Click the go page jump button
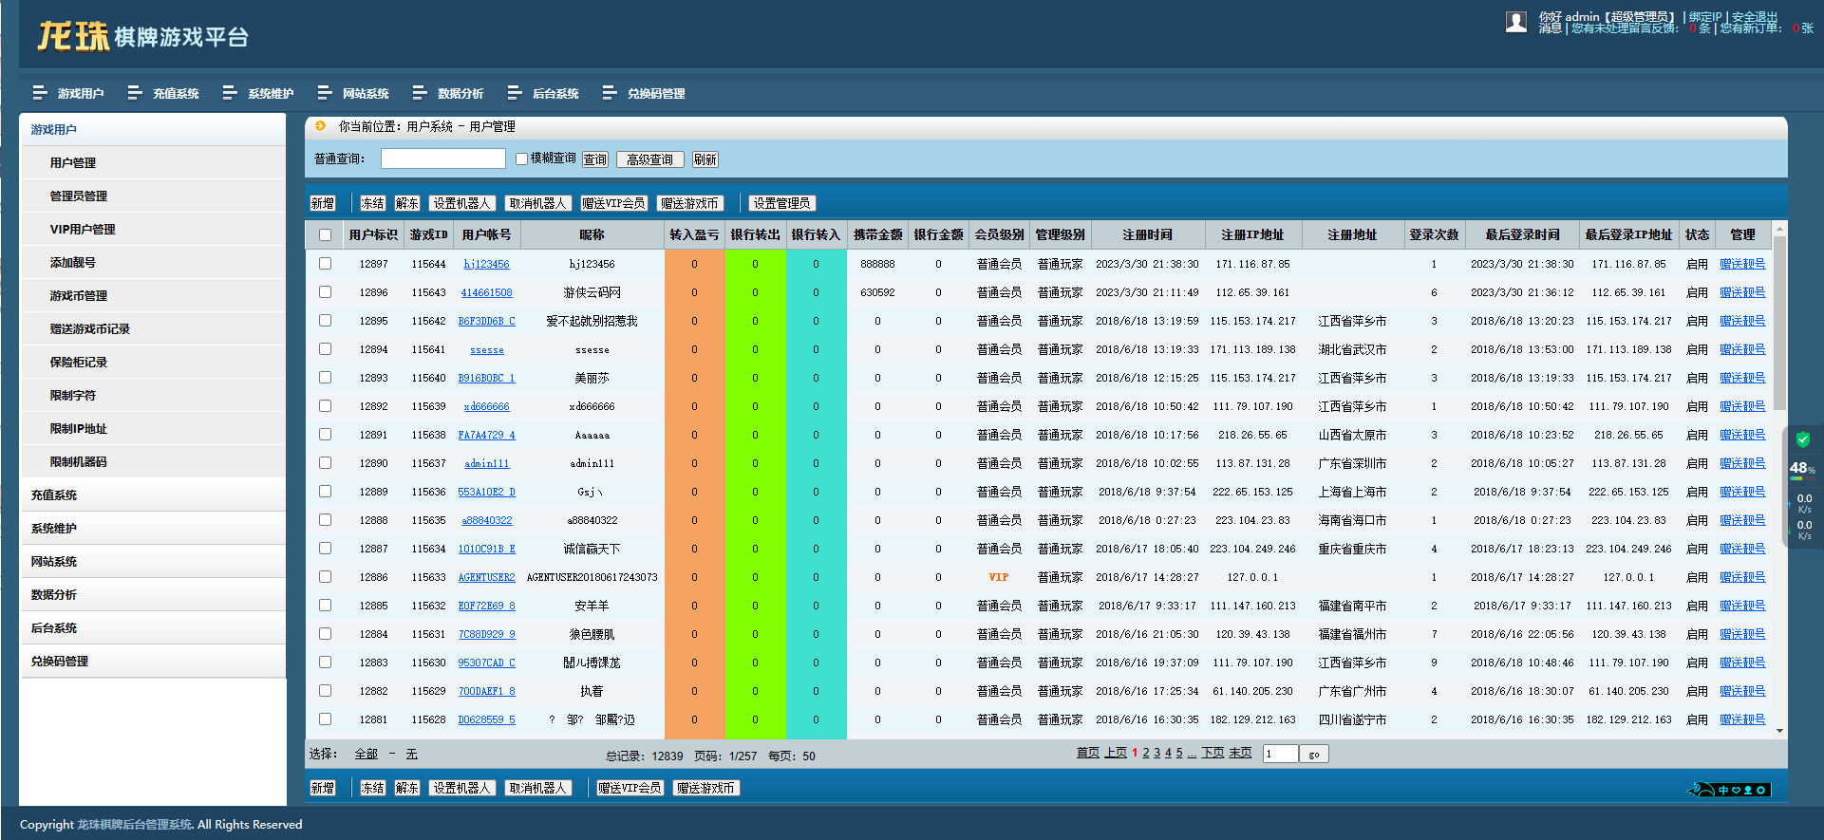The width and height of the screenshot is (1824, 840). tap(1314, 754)
